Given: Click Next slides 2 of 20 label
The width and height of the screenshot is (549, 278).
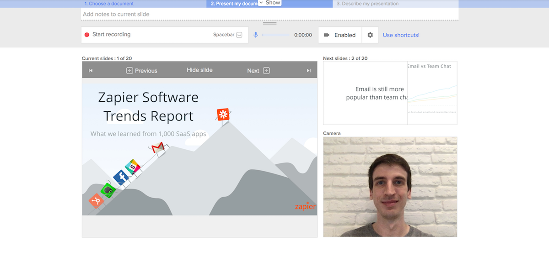Looking at the screenshot, I should [345, 58].
